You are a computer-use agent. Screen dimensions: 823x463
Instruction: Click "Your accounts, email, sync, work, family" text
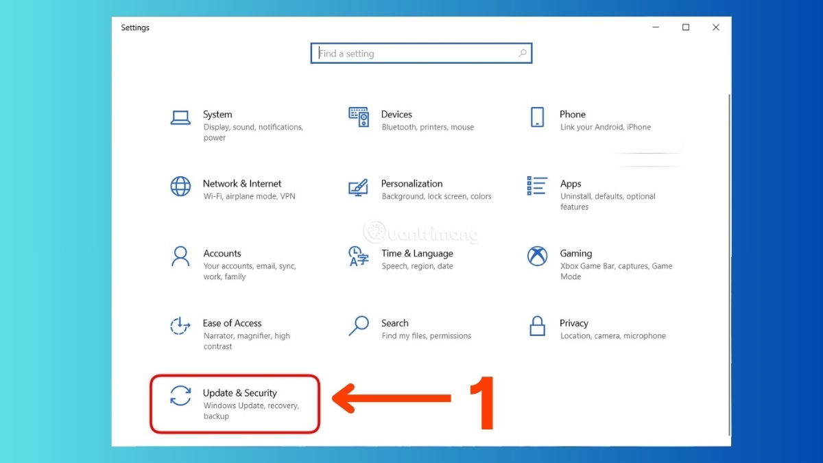point(250,272)
